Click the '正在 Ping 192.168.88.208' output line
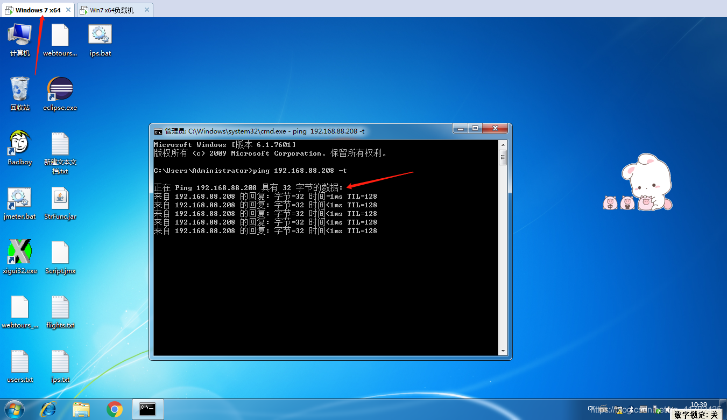This screenshot has width=727, height=420. point(248,188)
